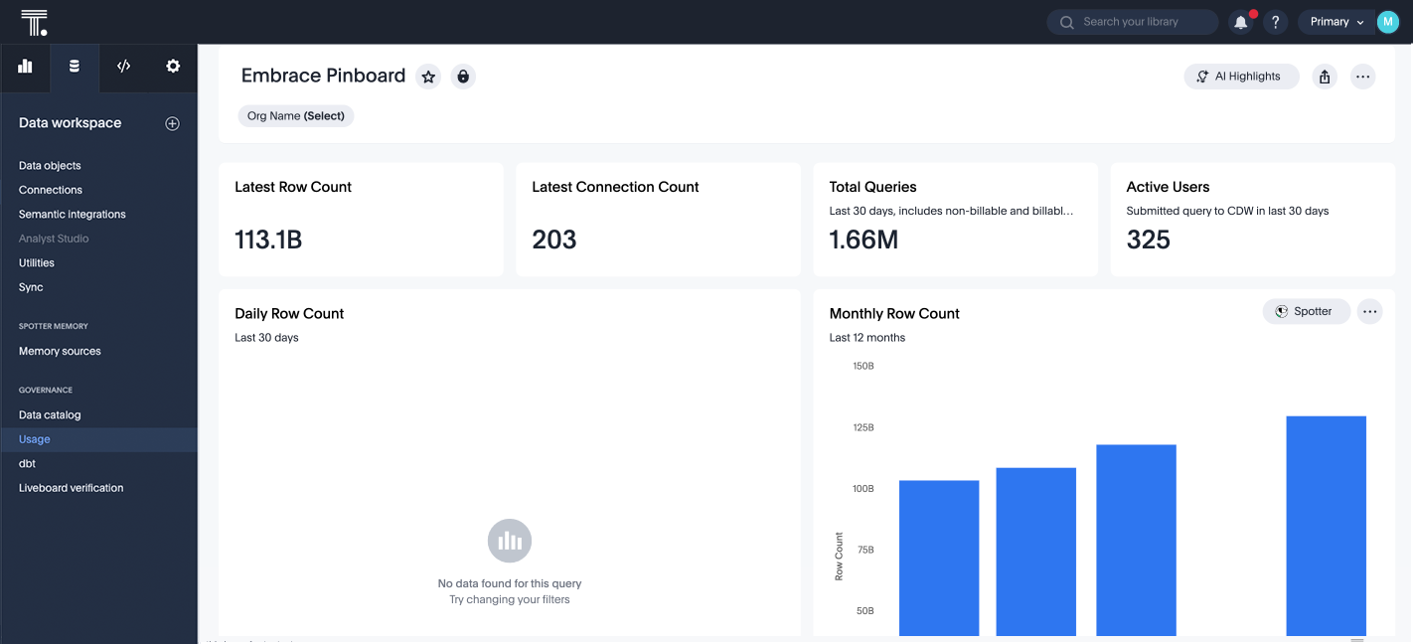Open the Insights bar-chart tab icon
Image resolution: width=1413 pixels, height=644 pixels.
point(25,67)
